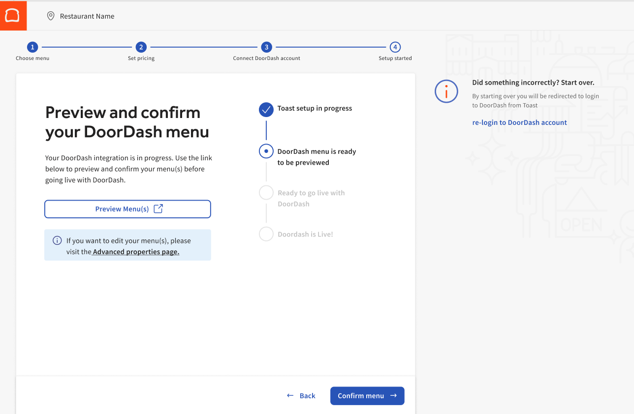Viewport: 634px width, 414px height.
Task: Click re-login to DoorDash account link
Action: click(519, 122)
